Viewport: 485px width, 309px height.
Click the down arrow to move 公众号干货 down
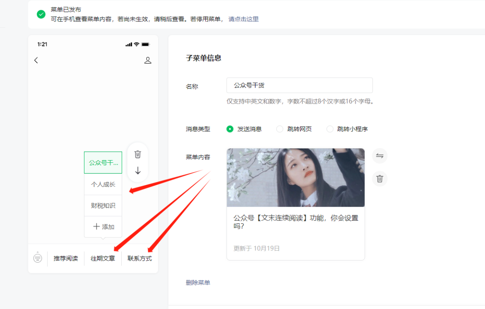click(x=137, y=170)
